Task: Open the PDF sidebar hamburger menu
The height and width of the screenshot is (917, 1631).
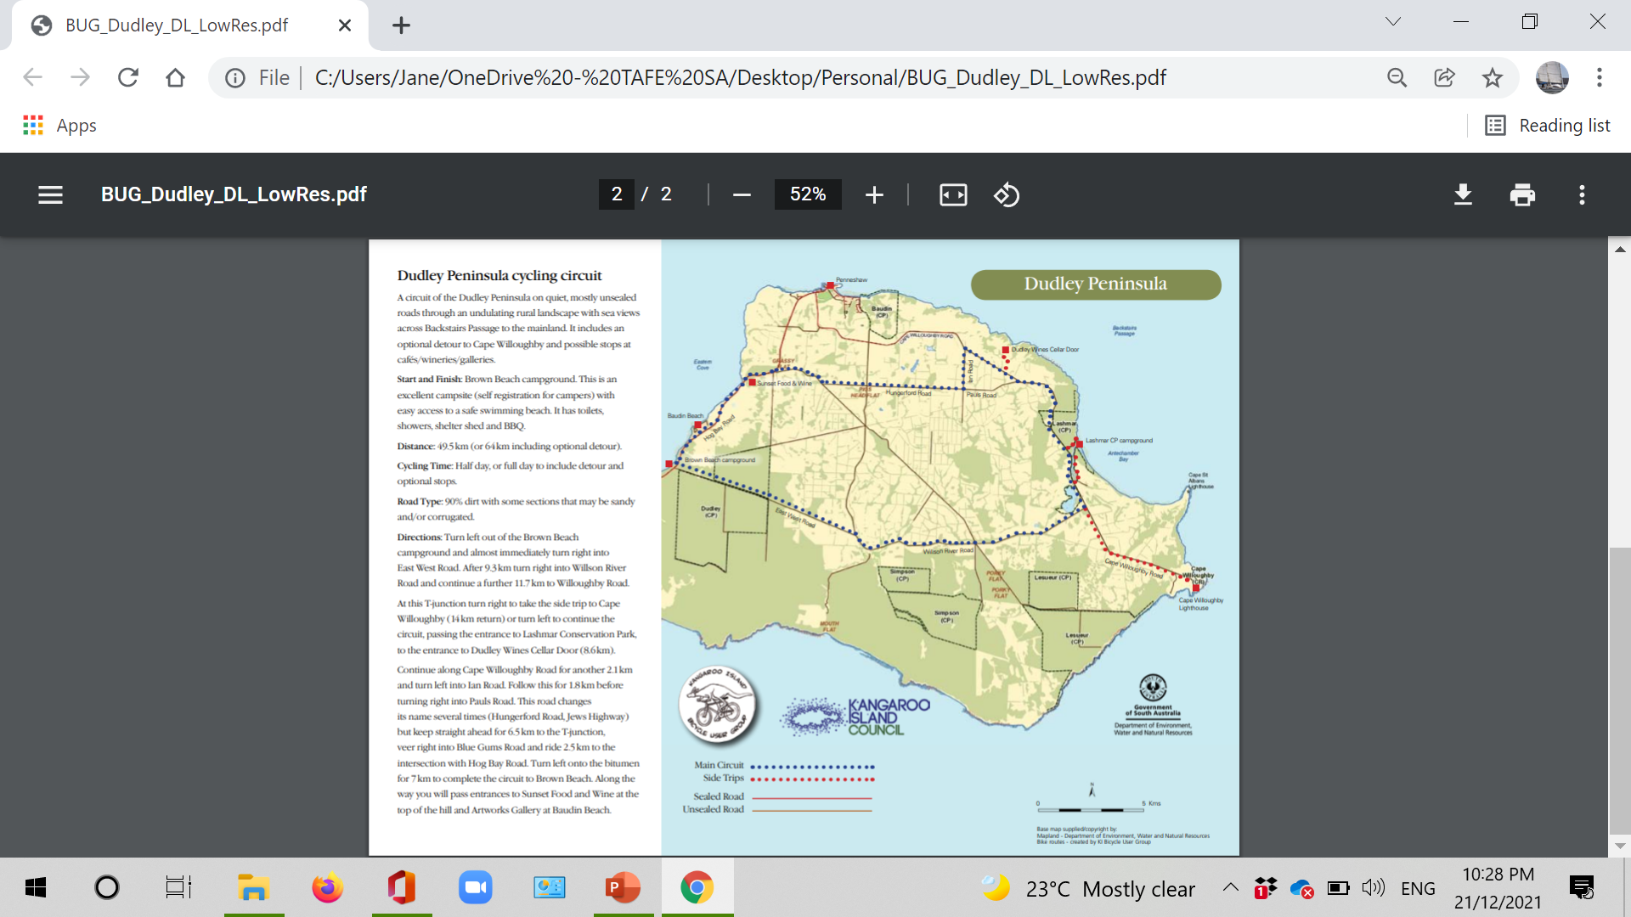Action: click(50, 194)
